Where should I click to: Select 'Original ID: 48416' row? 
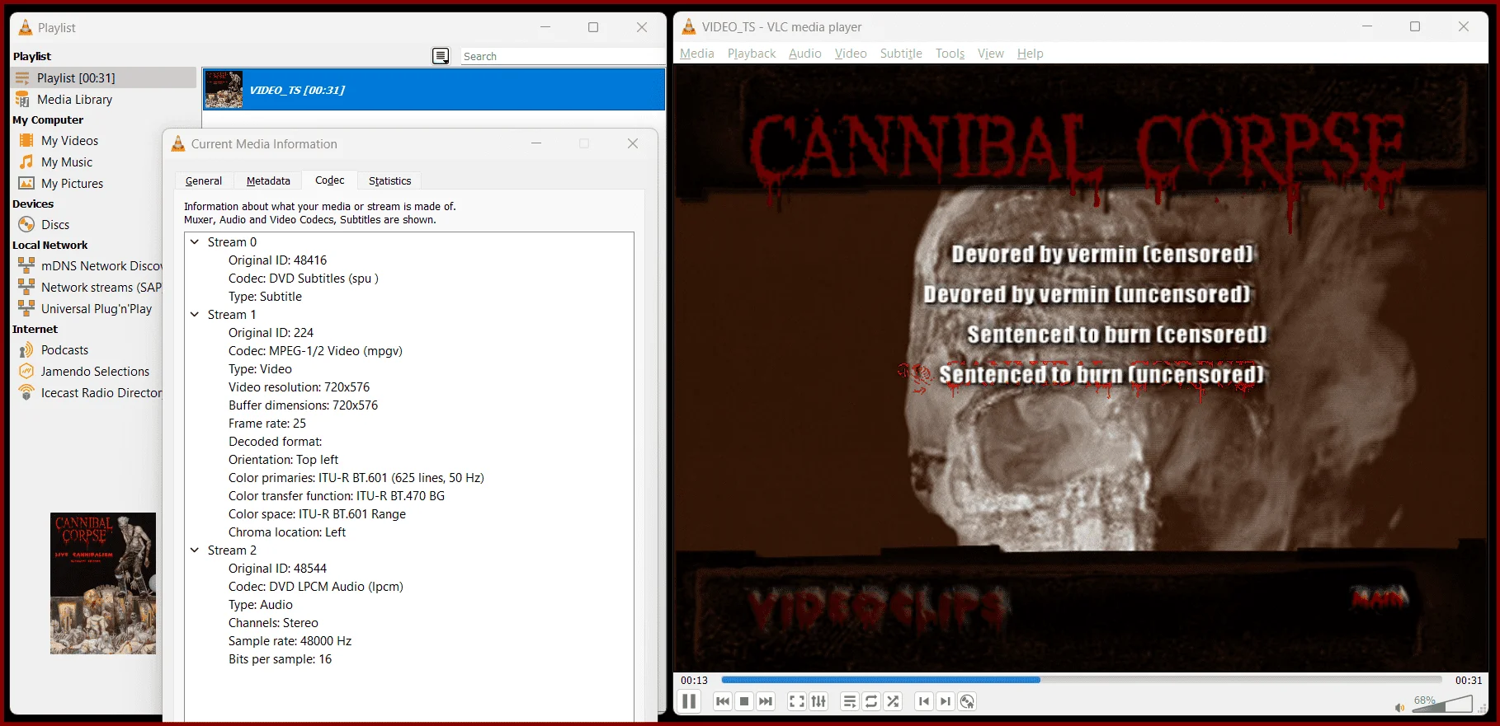point(277,260)
